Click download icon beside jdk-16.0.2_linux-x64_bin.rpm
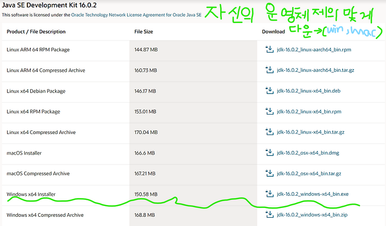 (x=270, y=111)
